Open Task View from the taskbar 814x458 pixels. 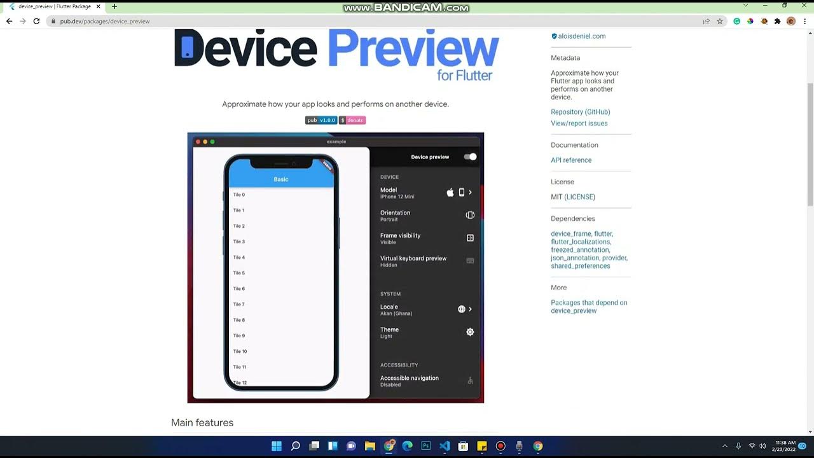pyautogui.click(x=314, y=446)
